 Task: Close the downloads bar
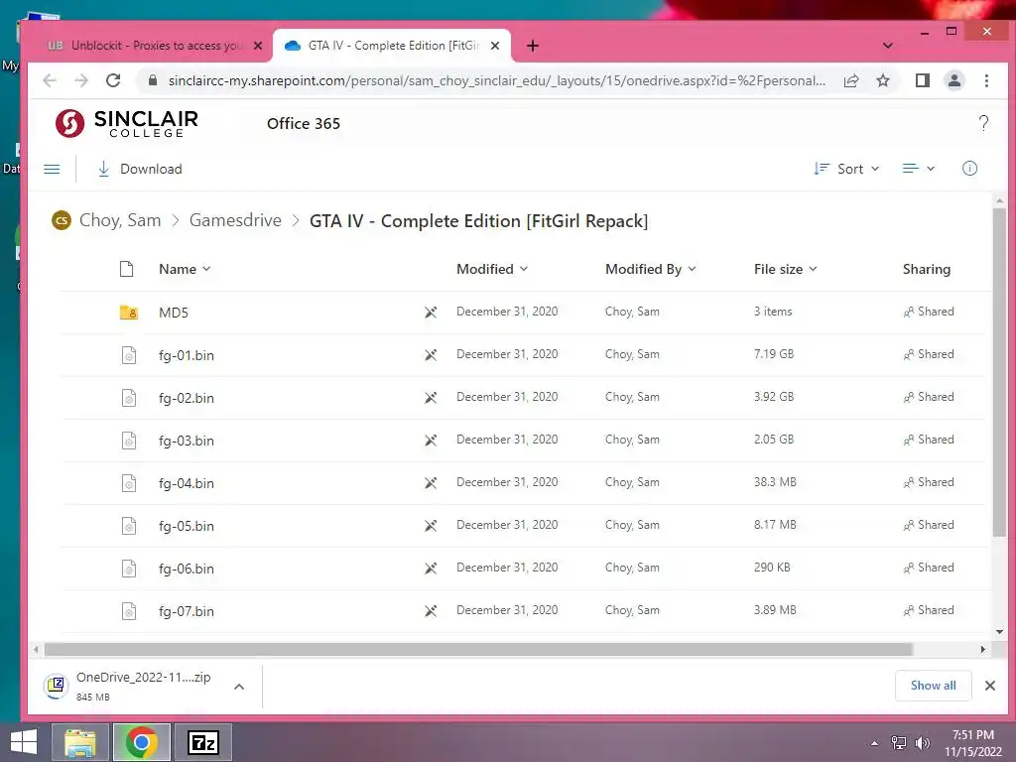990,686
